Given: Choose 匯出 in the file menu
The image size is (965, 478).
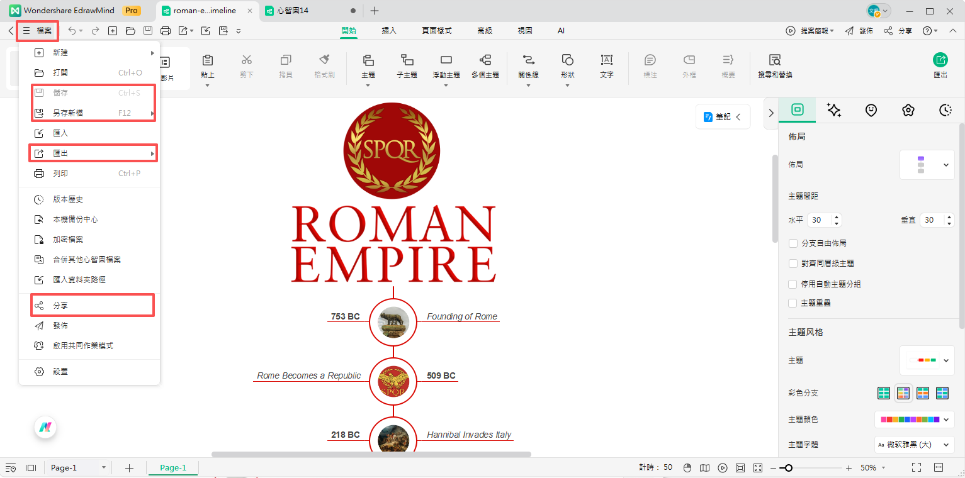Looking at the screenshot, I should (60, 153).
